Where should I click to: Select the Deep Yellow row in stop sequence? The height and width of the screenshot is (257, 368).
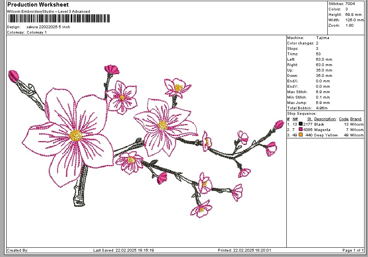(325, 135)
